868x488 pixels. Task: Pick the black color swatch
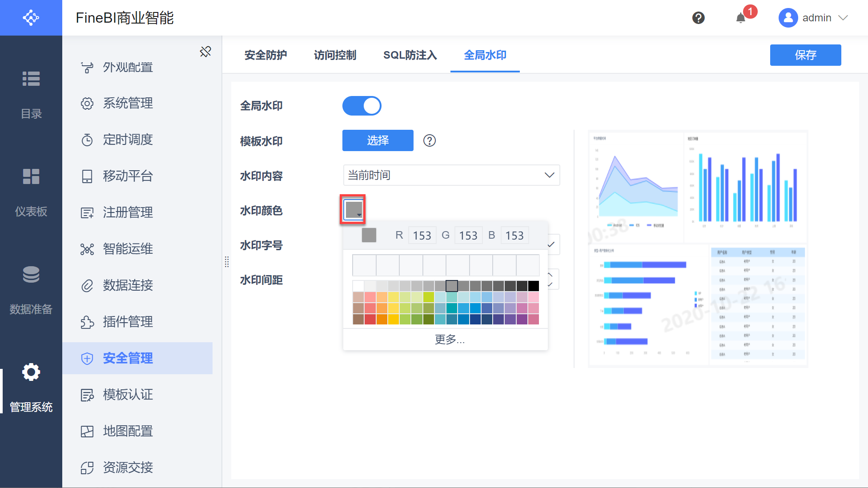coord(533,286)
